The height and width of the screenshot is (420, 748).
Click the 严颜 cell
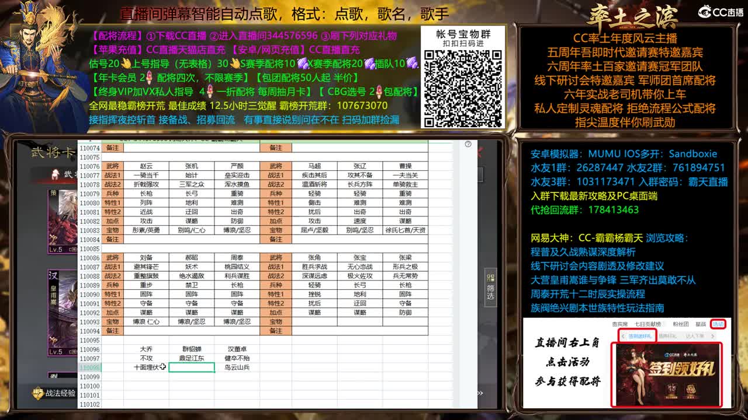[237, 166]
